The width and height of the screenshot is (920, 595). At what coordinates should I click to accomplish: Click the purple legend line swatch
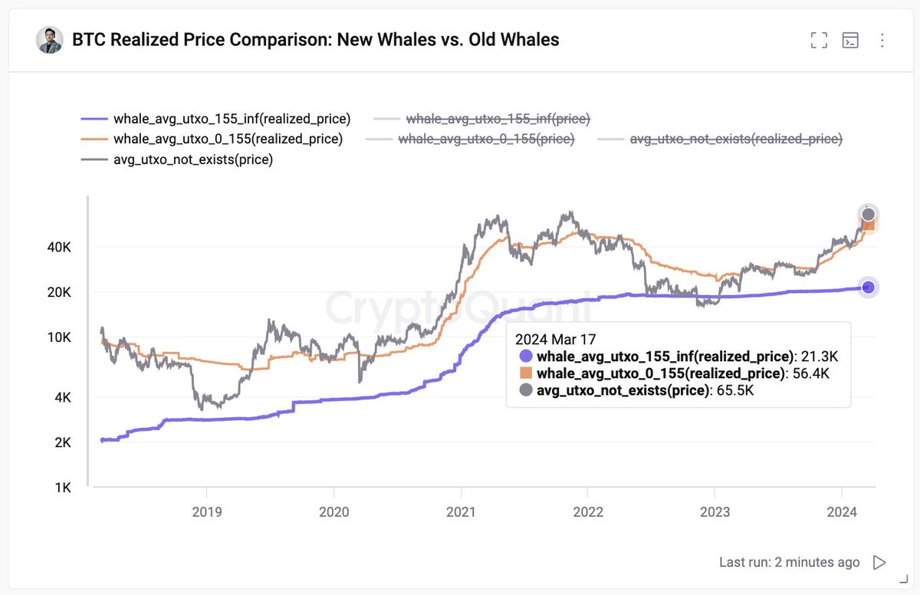coord(95,119)
